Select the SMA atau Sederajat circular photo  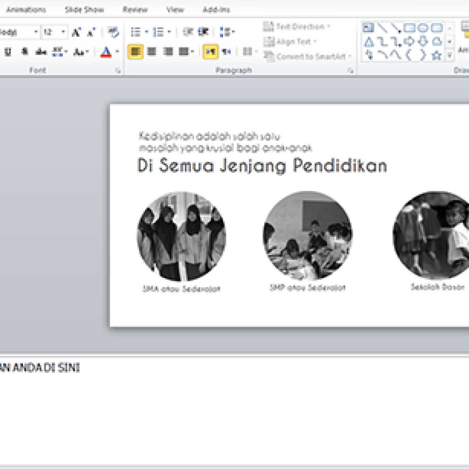181,236
